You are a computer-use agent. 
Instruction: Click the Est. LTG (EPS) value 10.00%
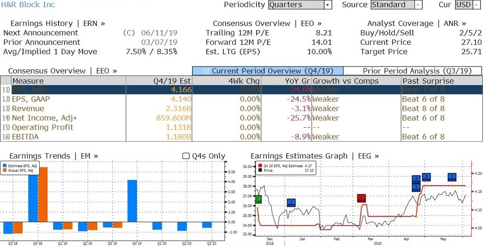319,52
